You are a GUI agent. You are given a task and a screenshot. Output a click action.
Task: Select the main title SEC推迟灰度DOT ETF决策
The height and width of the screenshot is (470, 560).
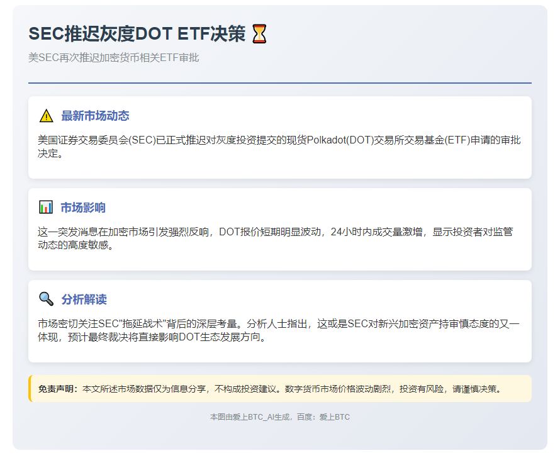(137, 34)
